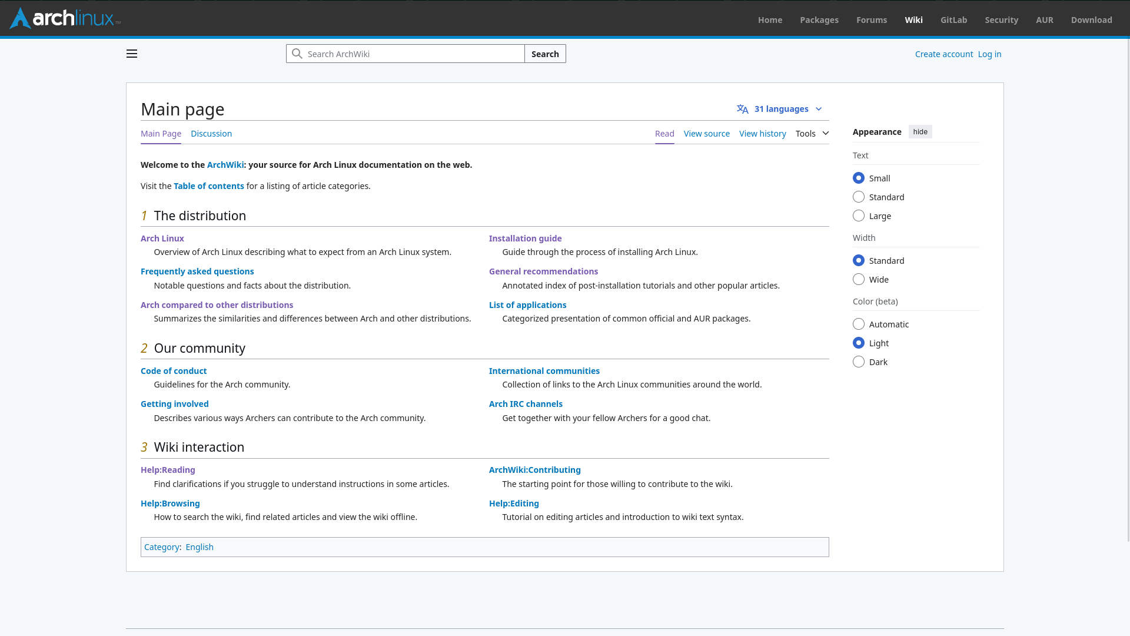Image resolution: width=1130 pixels, height=636 pixels.
Task: Click the magnifier icon in search box
Action: pyautogui.click(x=297, y=54)
